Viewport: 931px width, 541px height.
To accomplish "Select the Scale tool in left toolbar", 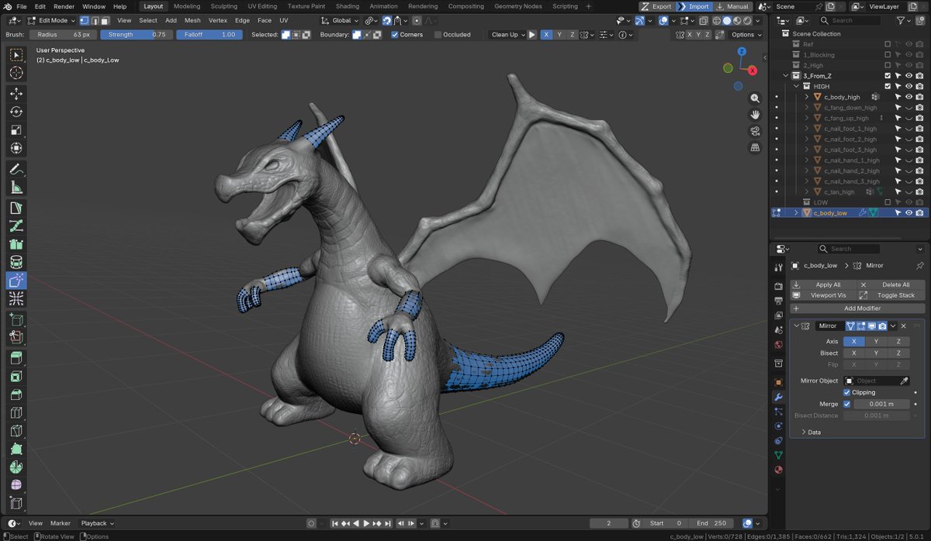I will [16, 129].
